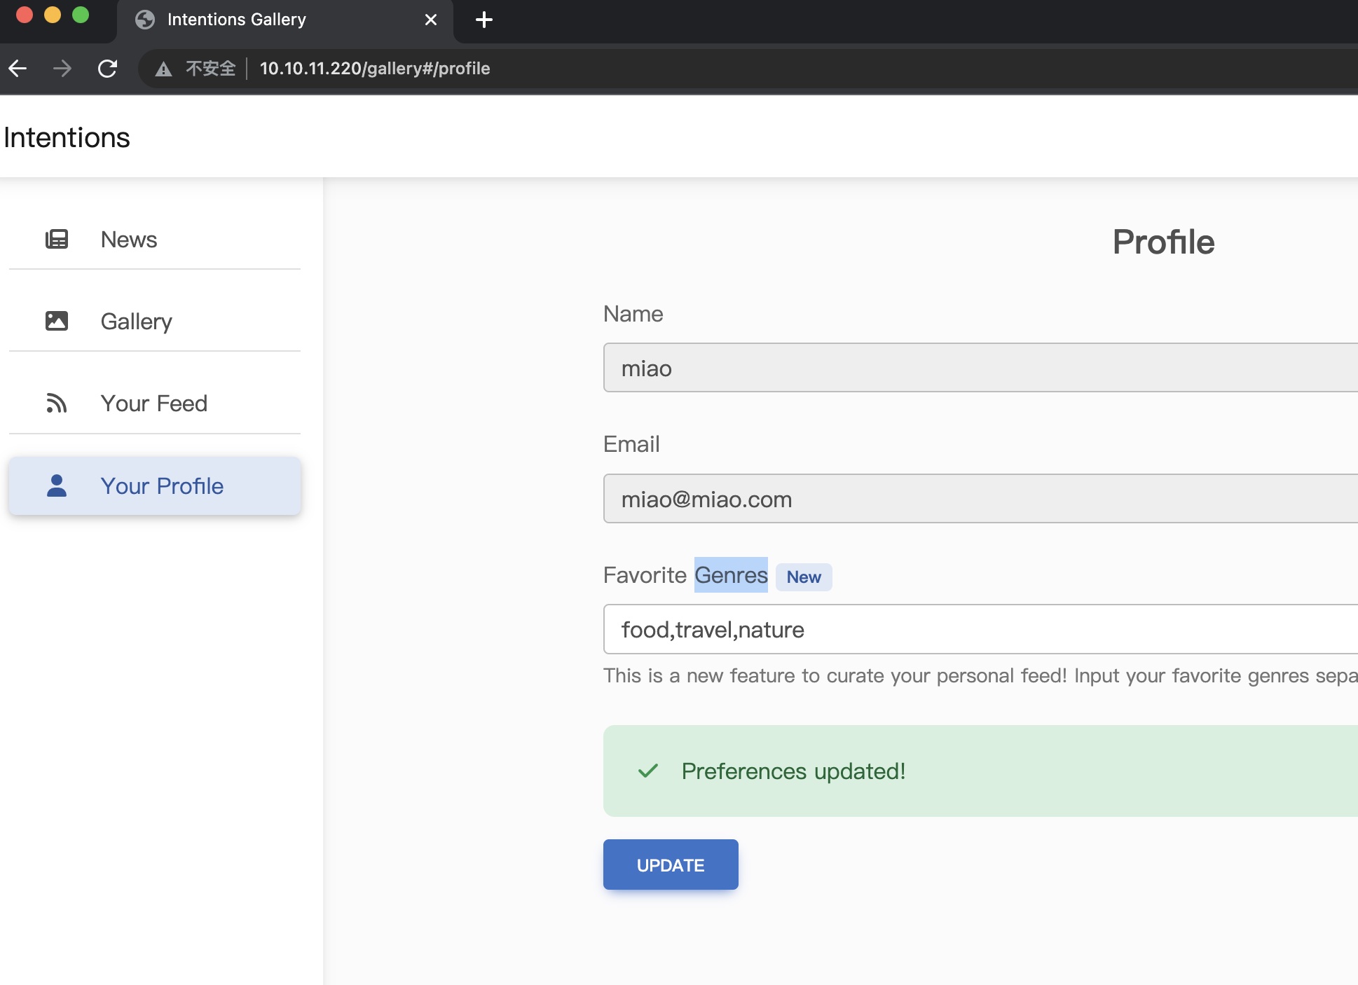Open the News menu item

pos(129,240)
